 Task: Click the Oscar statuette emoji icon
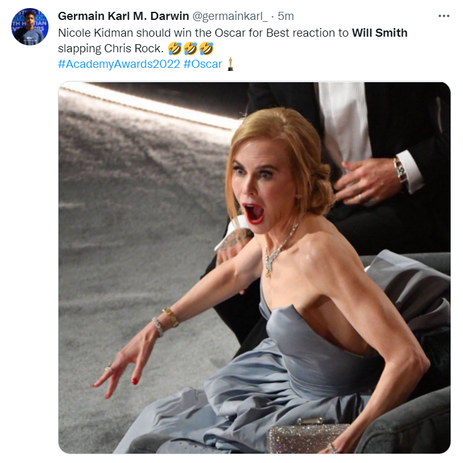pyautogui.click(x=230, y=63)
